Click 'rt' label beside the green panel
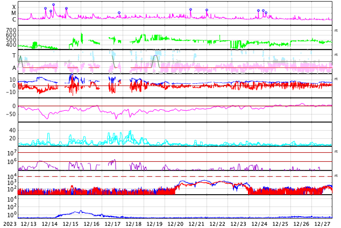341x228 pixels. pos(336,31)
